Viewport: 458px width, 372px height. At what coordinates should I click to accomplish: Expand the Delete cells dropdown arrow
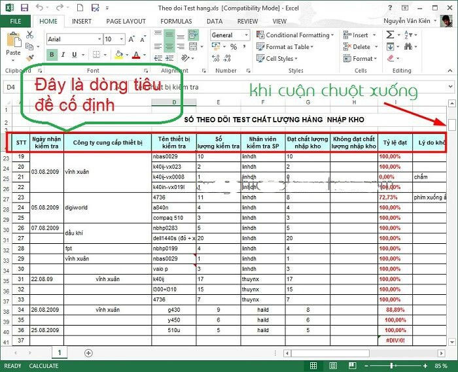(x=376, y=46)
